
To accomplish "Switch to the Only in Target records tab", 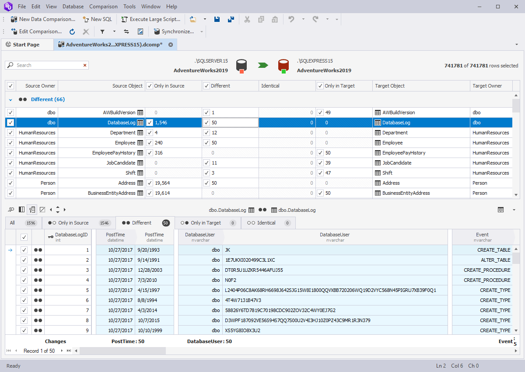I will click(x=208, y=223).
